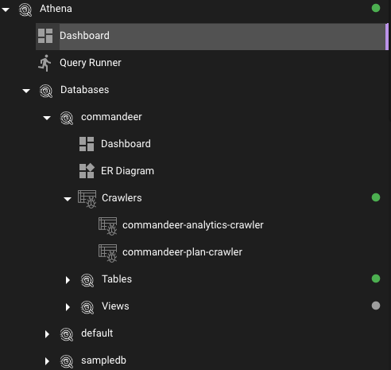Select commandeer-analytics-crawler
Screen dimensions: 391x370
[193, 225]
